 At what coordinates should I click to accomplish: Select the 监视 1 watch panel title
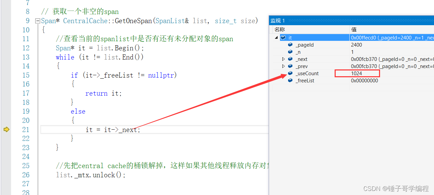click(278, 21)
